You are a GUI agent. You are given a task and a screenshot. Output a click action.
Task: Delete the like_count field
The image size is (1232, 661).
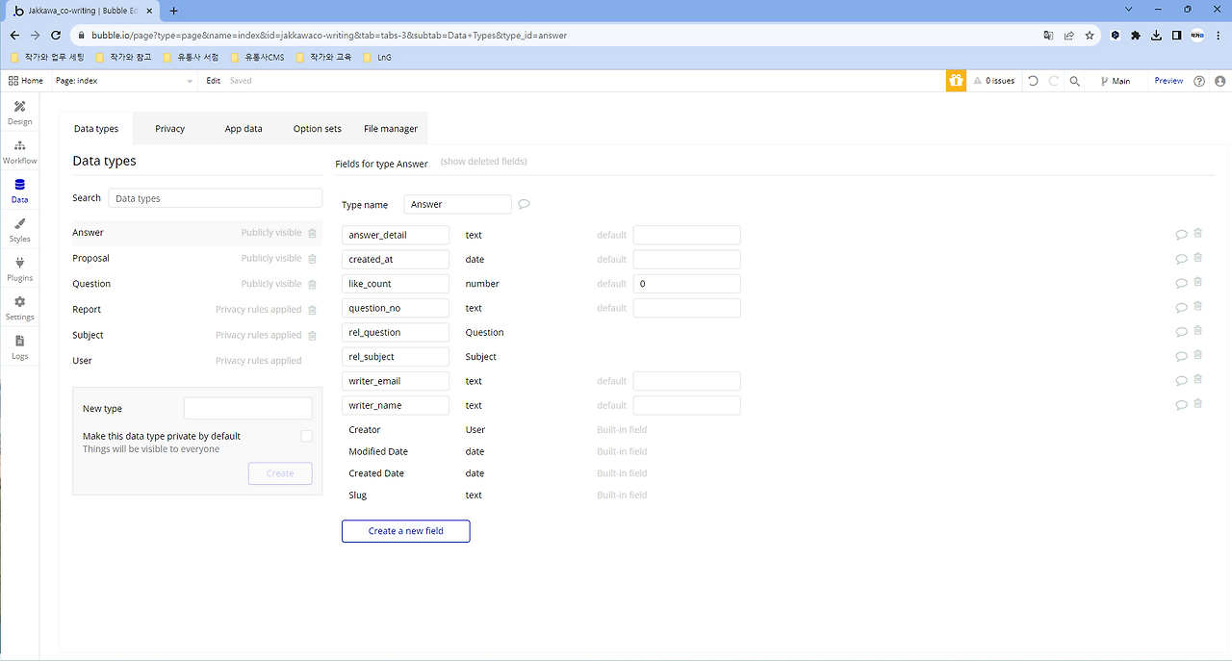(1198, 282)
